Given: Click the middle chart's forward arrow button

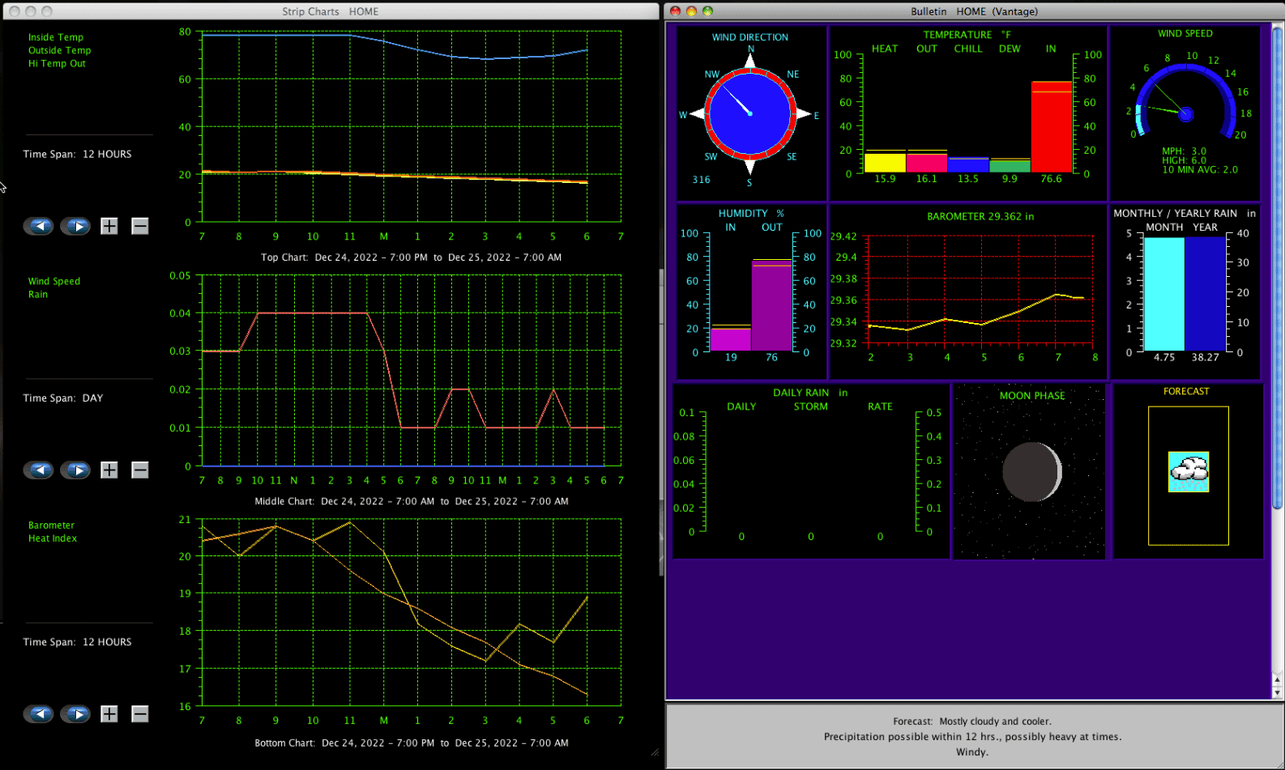Looking at the screenshot, I should coord(76,470).
